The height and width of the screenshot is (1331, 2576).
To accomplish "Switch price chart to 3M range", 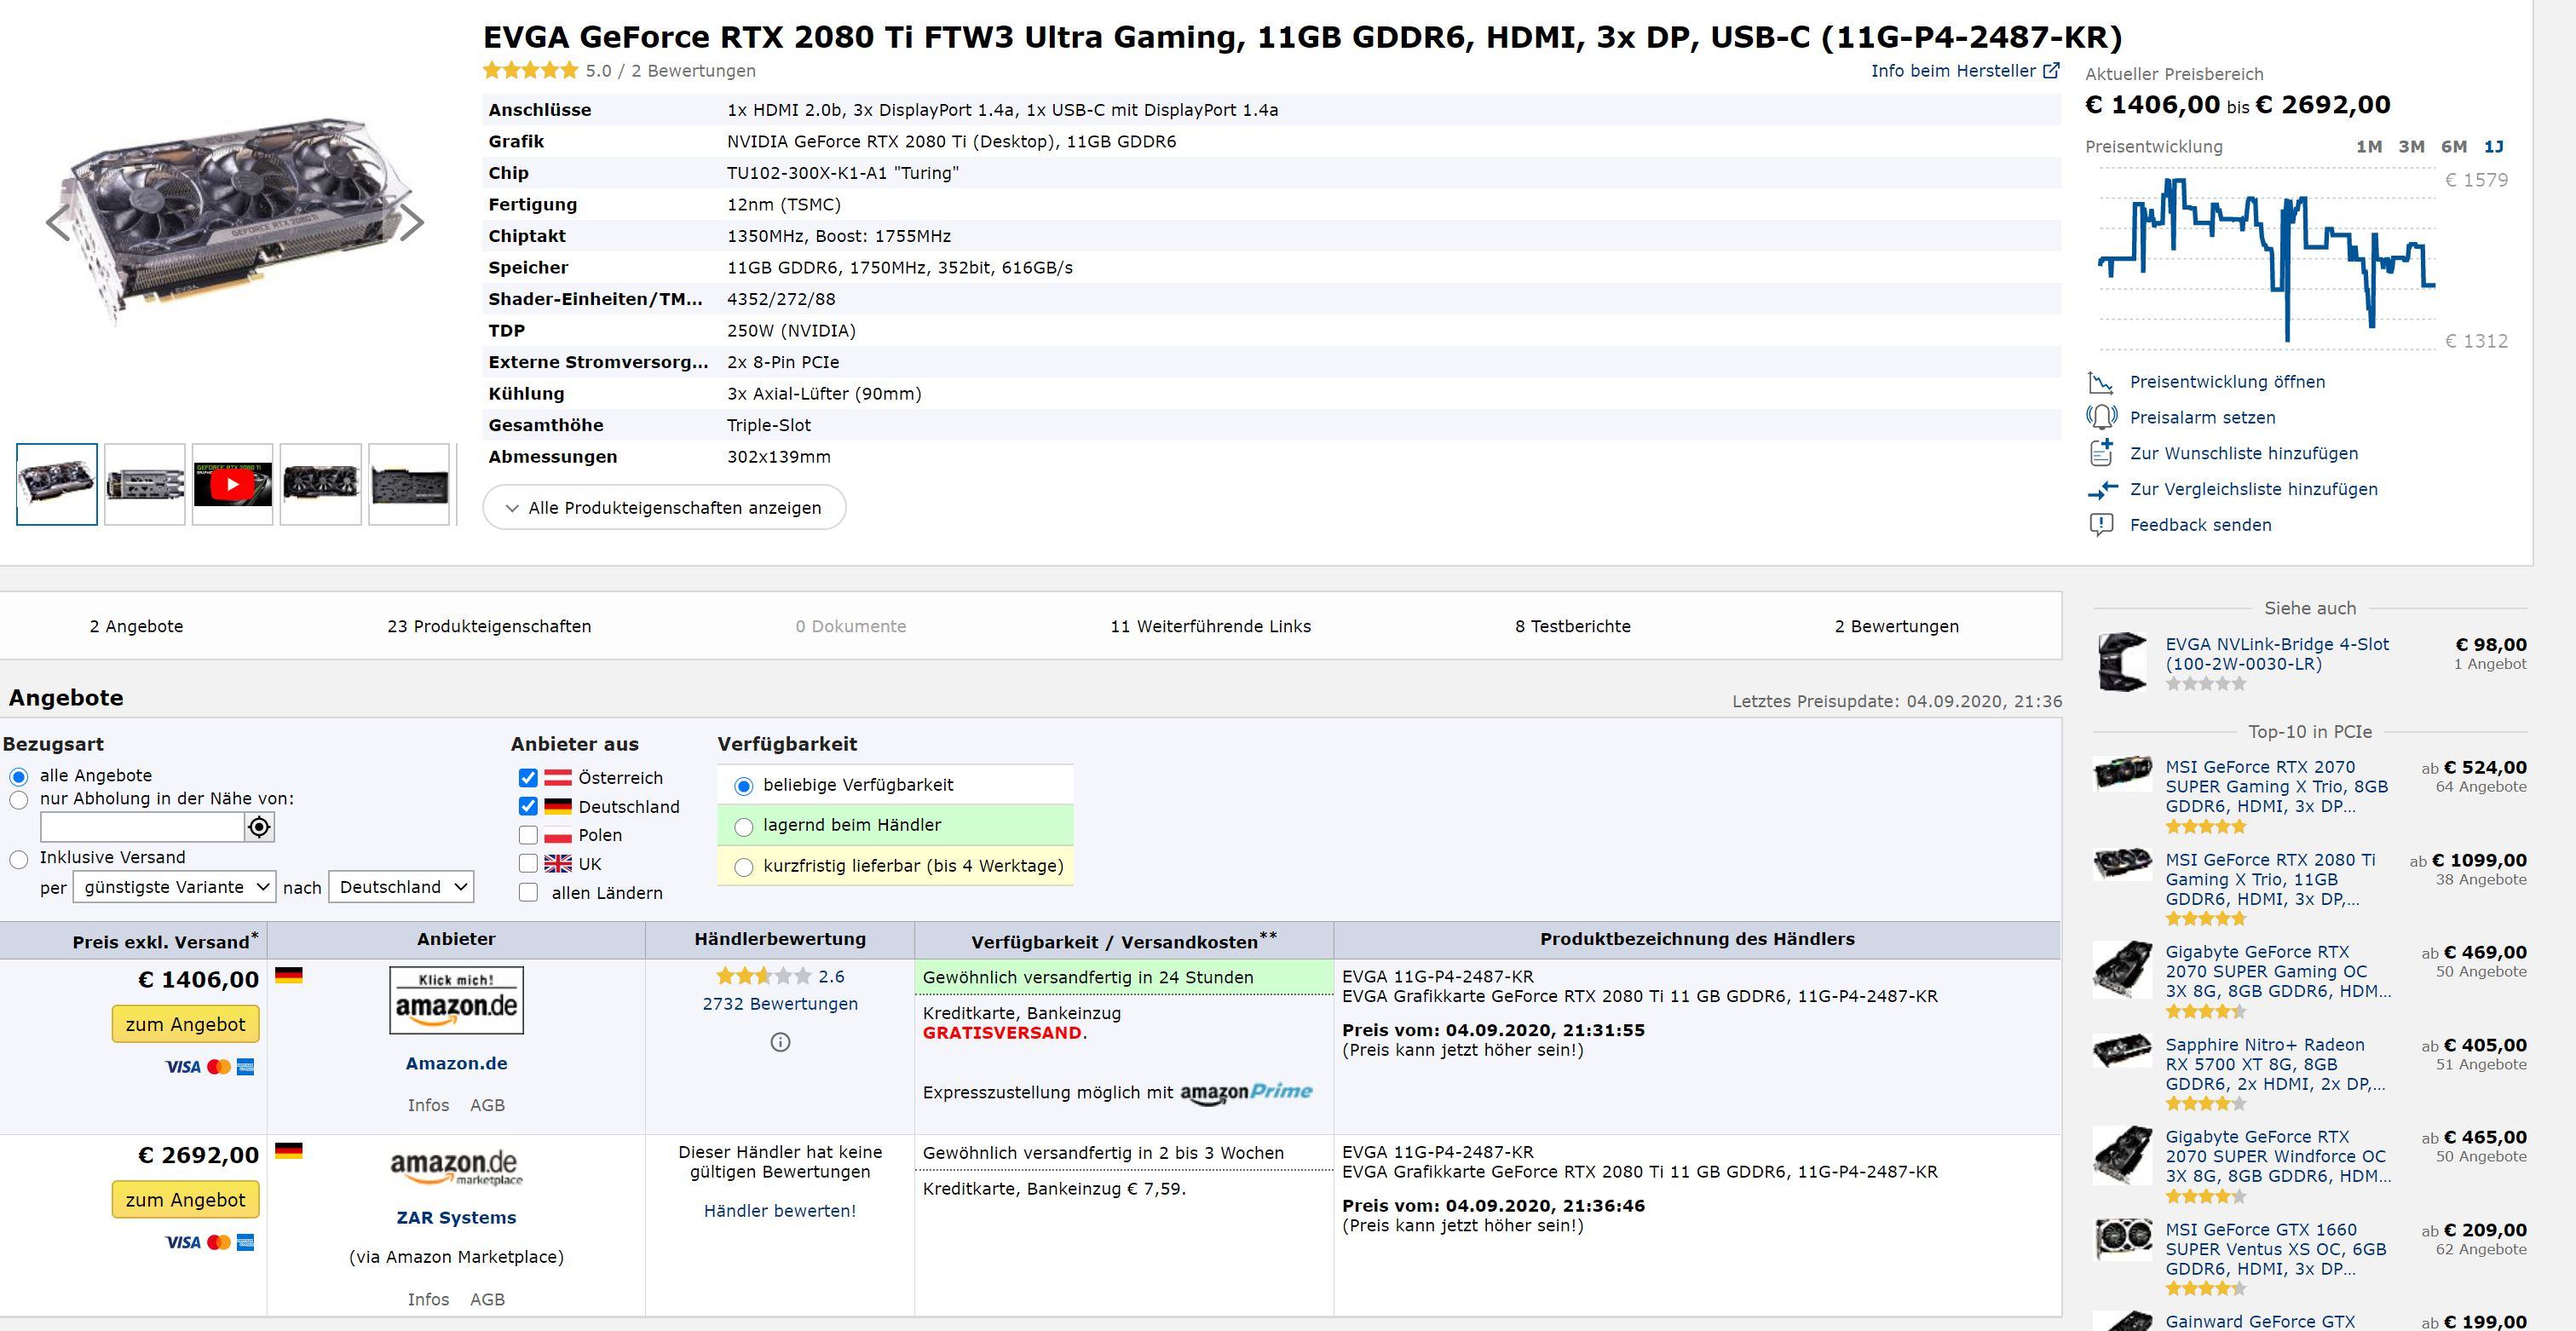I will tap(2411, 147).
